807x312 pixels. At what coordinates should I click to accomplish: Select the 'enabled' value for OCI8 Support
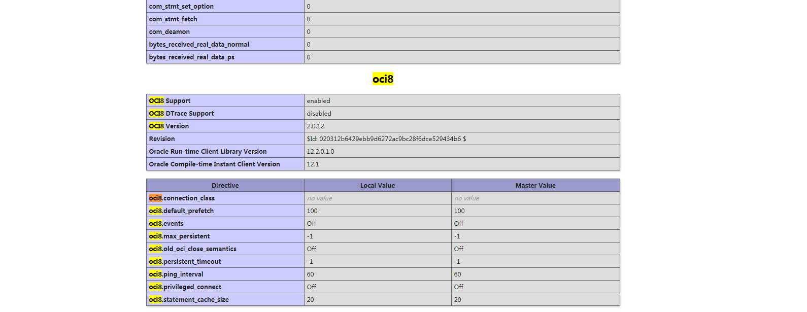point(318,100)
